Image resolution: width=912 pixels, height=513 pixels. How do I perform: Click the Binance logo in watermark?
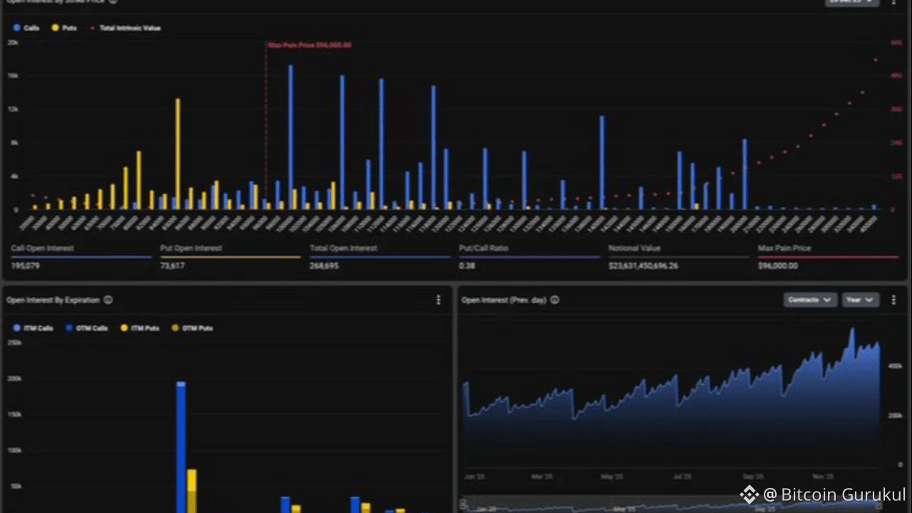pos(749,494)
